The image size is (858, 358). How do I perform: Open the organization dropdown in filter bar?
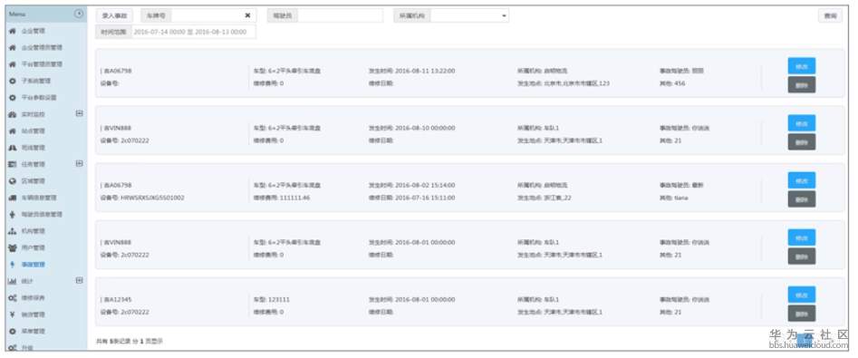(469, 16)
